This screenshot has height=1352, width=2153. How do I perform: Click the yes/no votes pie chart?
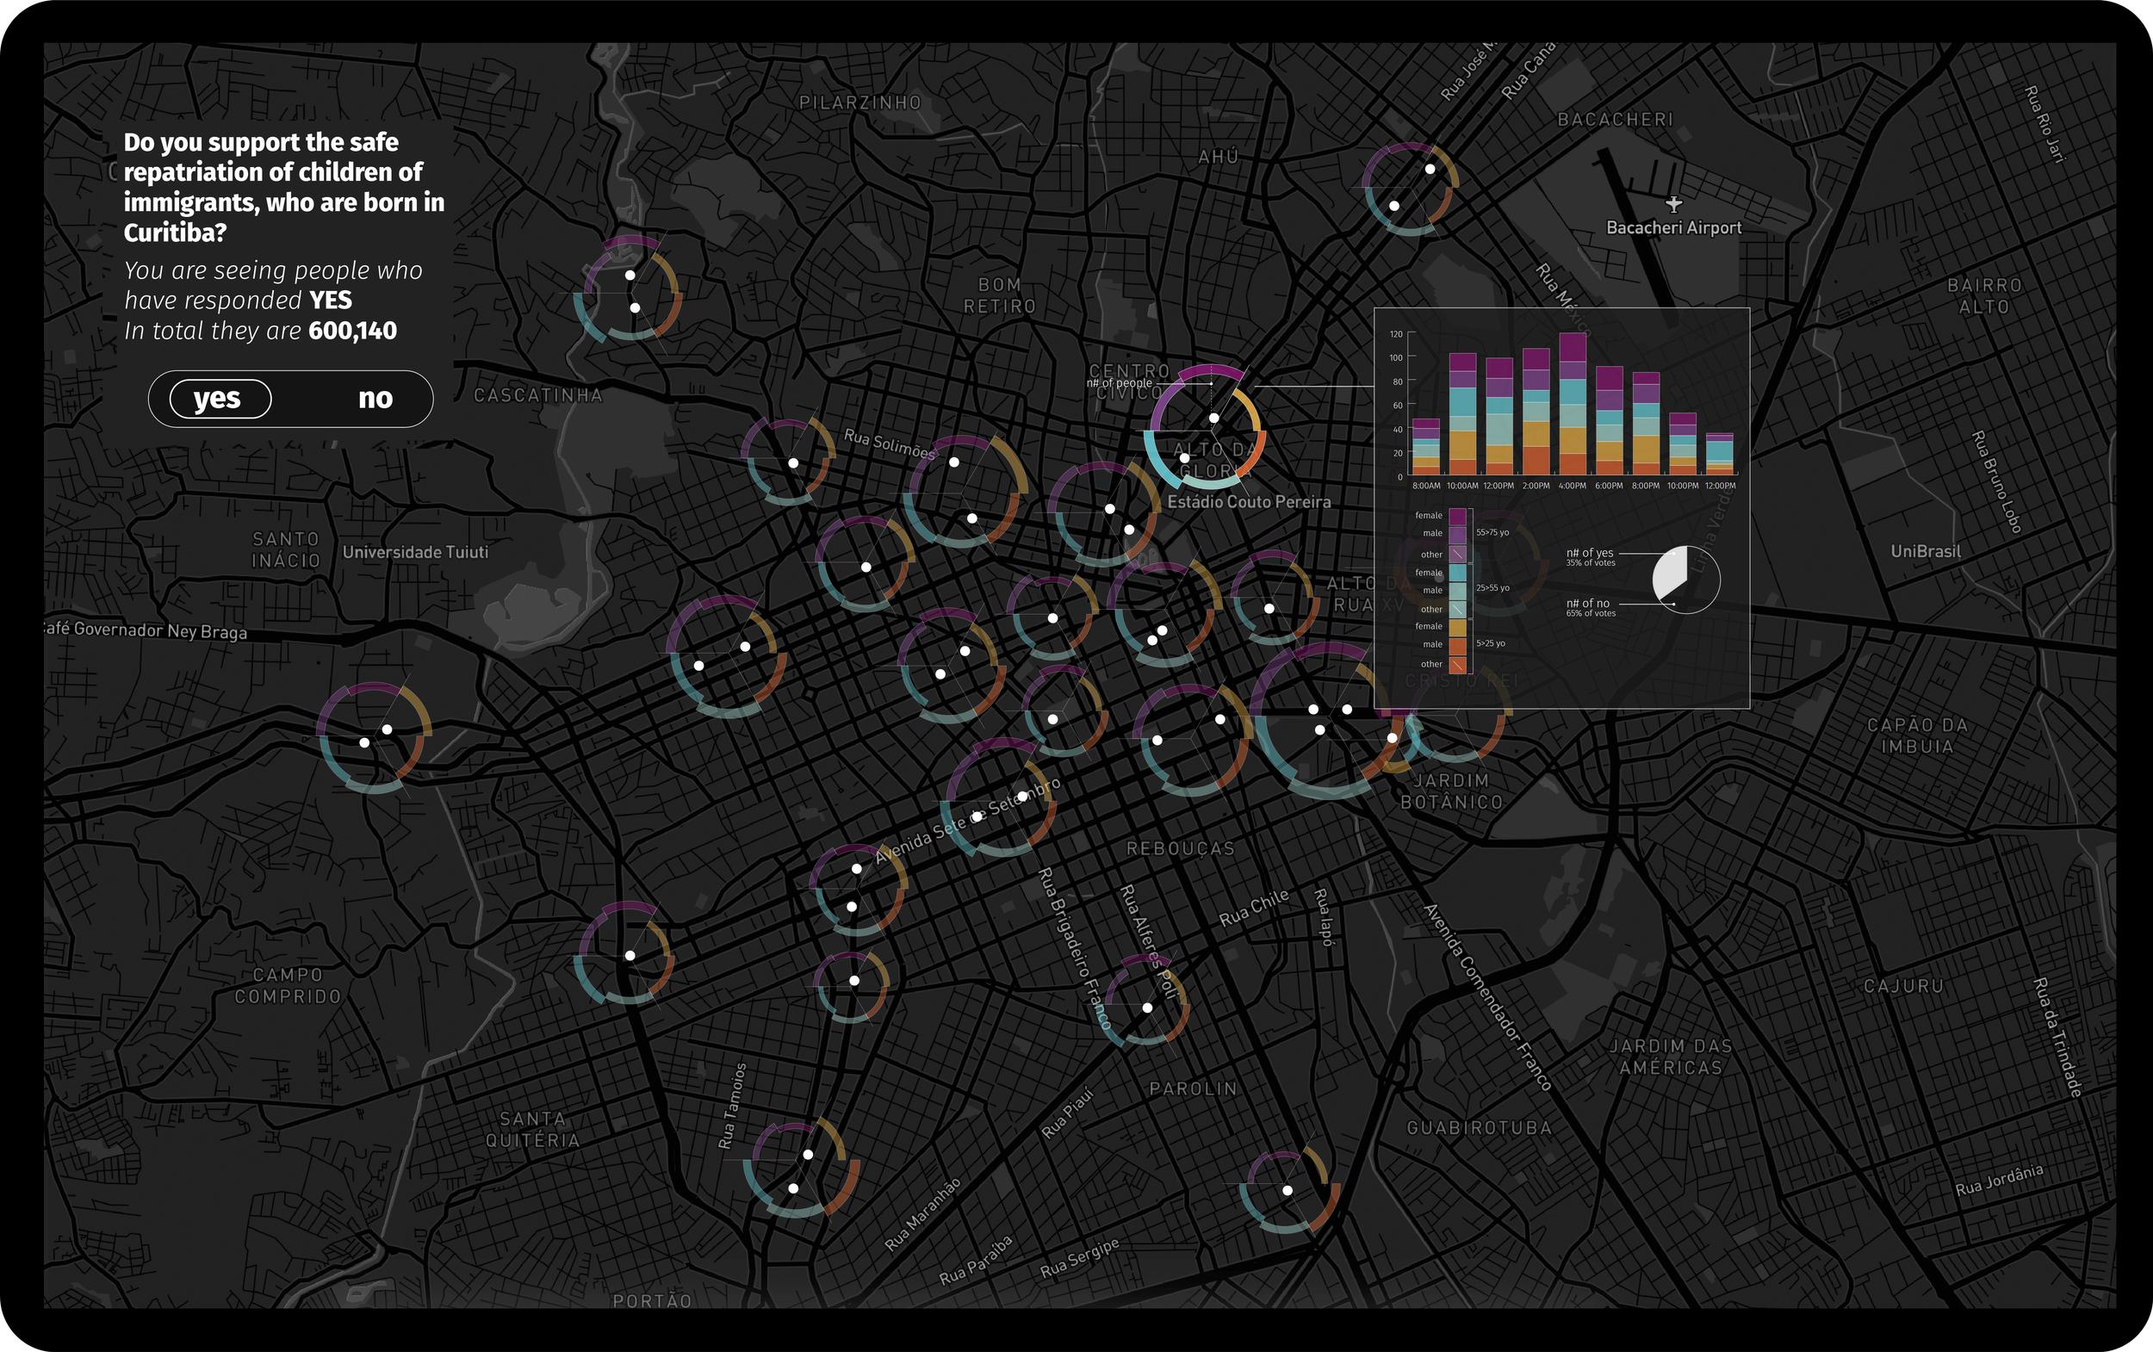click(x=1686, y=580)
